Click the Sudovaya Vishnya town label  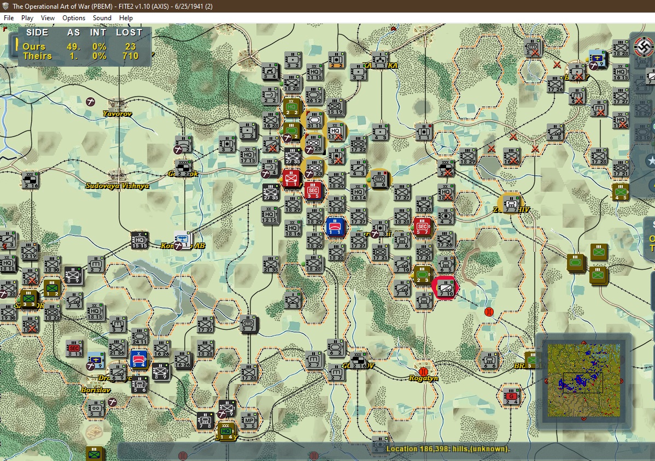118,186
